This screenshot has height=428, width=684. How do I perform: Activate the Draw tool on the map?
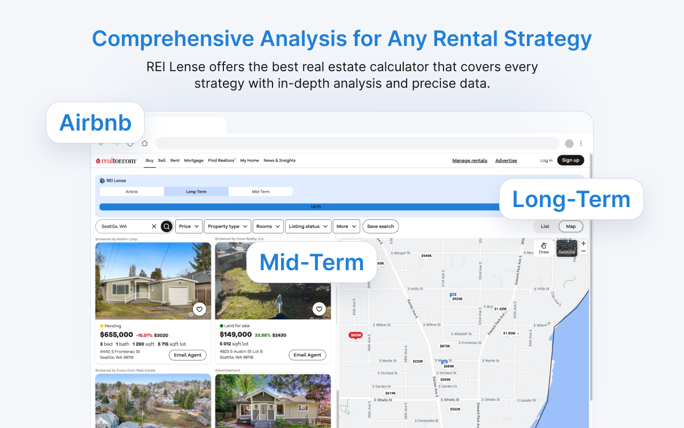(x=543, y=248)
